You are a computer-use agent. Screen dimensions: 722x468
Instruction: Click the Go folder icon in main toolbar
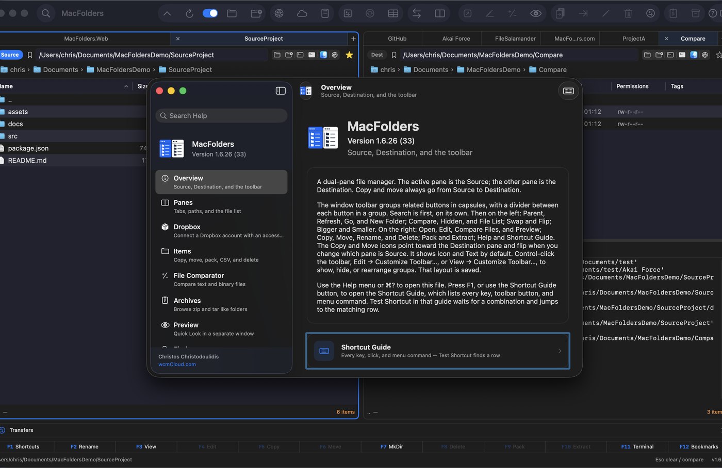coord(232,13)
